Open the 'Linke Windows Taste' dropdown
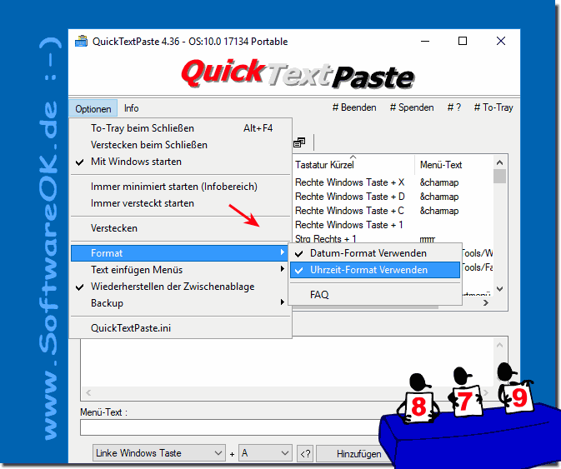 click(159, 453)
